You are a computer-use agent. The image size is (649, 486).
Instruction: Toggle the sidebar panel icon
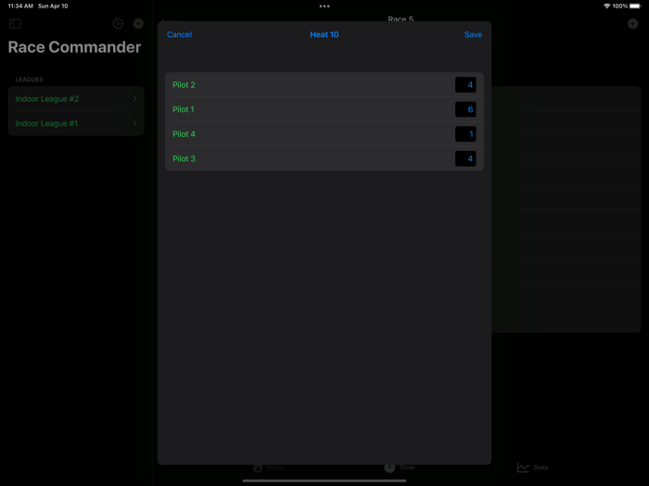(16, 23)
